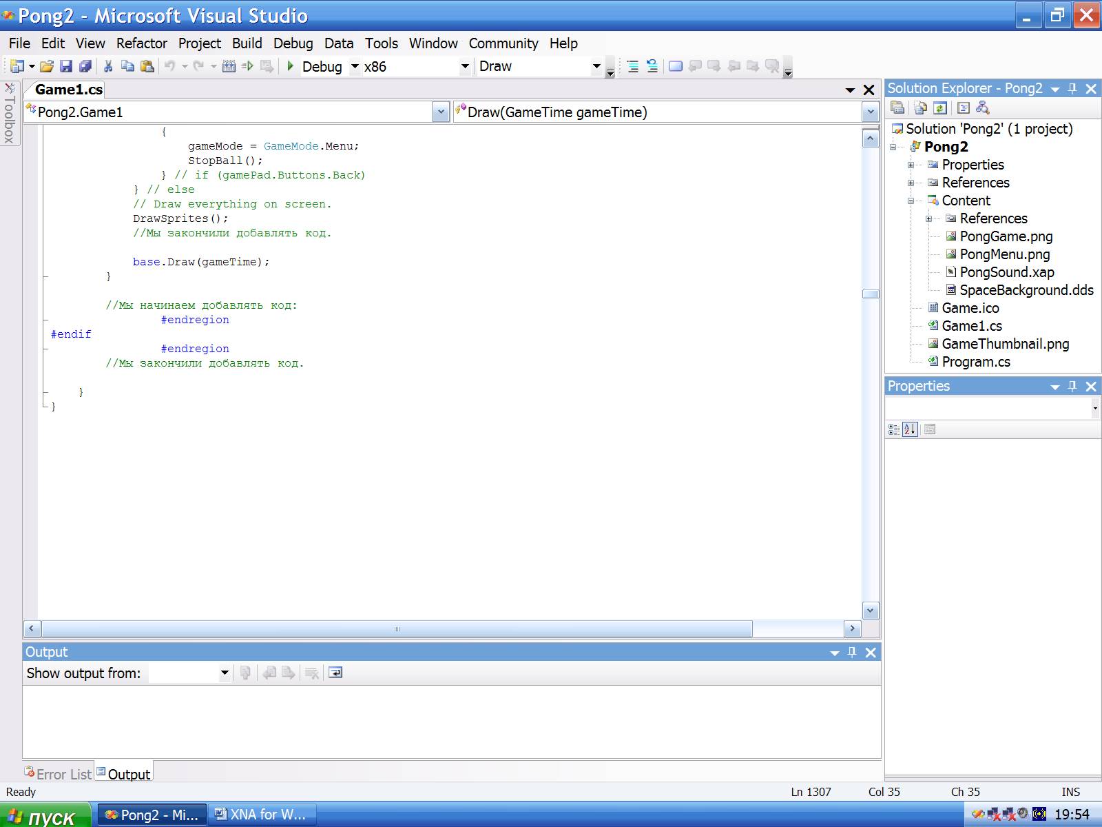Open the 'Show output from' dropdown
This screenshot has width=1102, height=827.
[224, 673]
